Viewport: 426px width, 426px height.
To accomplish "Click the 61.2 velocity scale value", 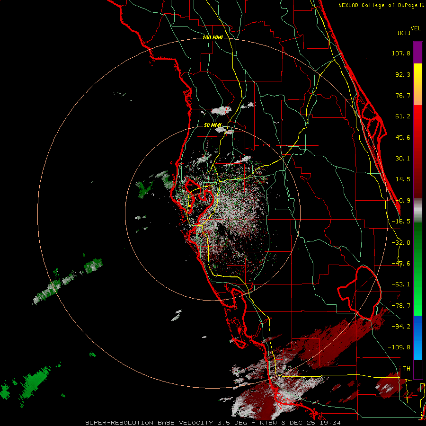I will 403,116.
